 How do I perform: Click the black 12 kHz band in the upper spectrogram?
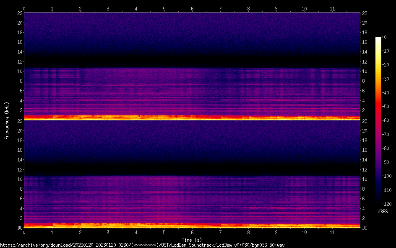[192, 61]
